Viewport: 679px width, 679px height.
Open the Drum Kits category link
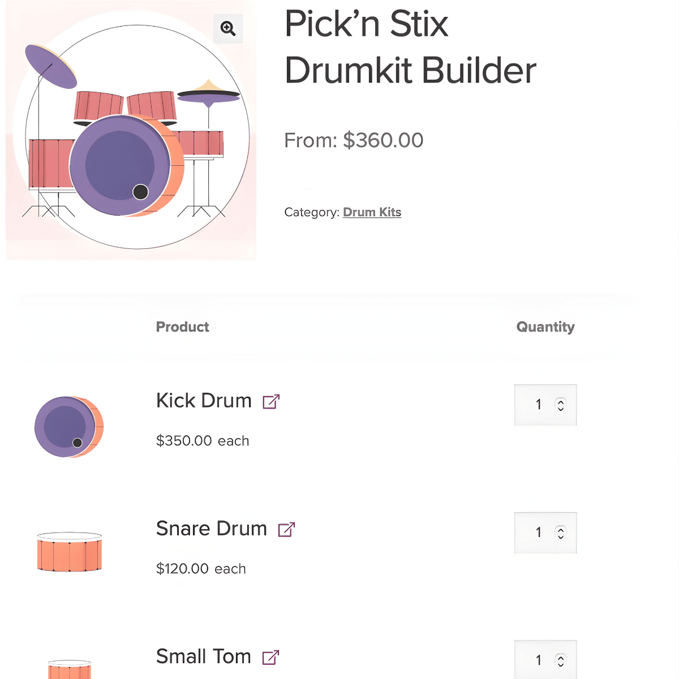point(372,212)
